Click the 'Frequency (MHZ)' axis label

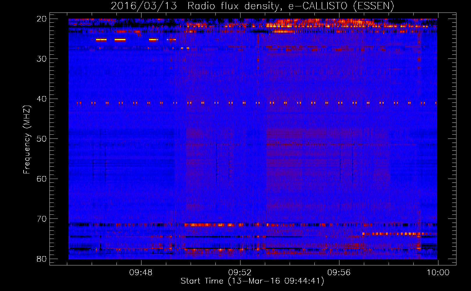[27, 140]
